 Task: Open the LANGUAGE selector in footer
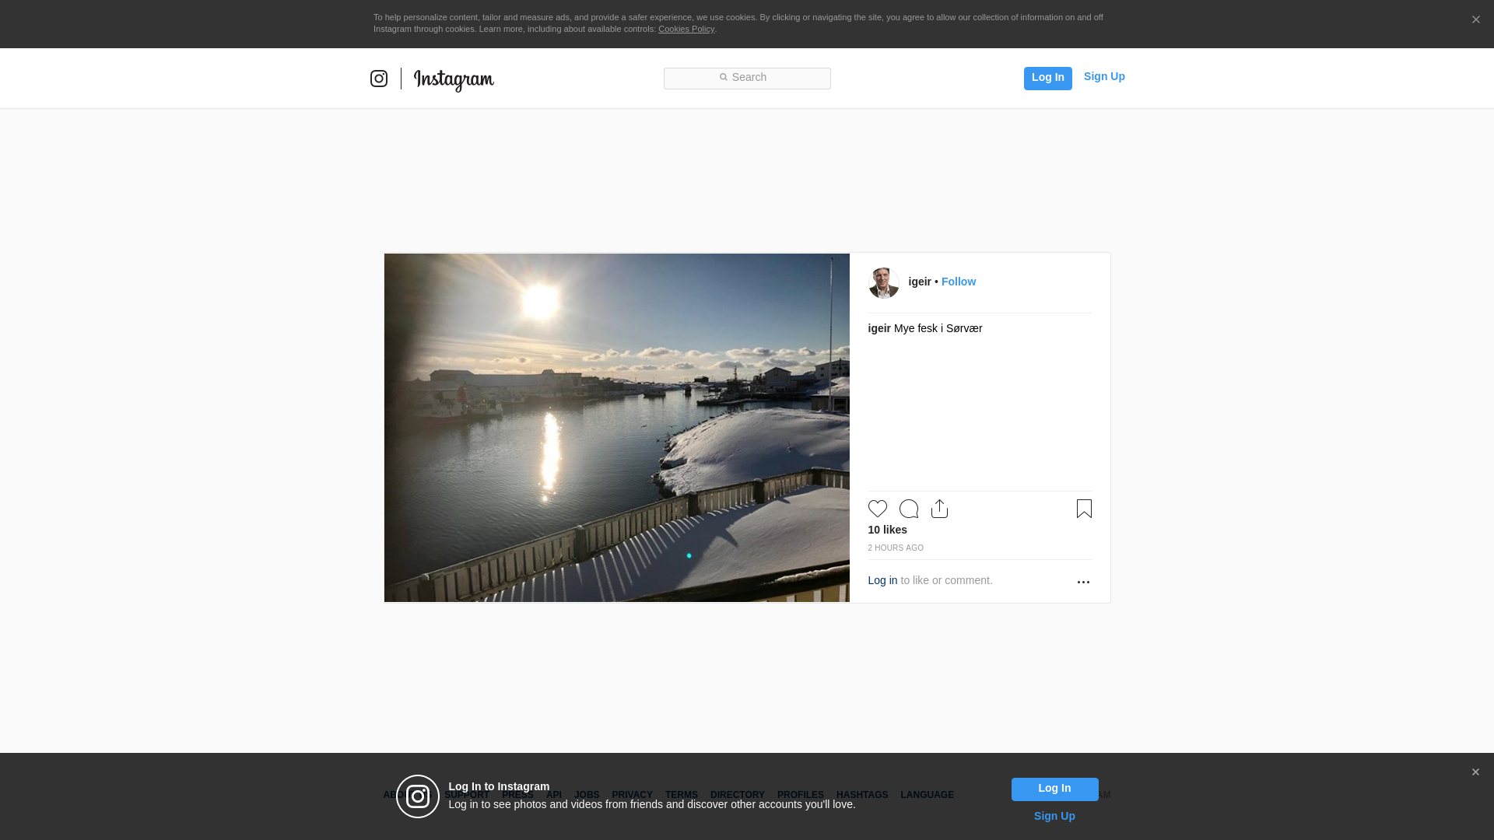tap(927, 795)
